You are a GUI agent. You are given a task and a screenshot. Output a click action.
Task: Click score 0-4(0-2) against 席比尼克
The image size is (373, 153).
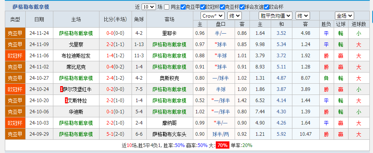(116, 67)
